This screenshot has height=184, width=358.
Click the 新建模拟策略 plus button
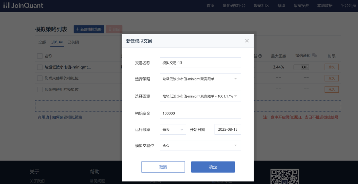89,29
